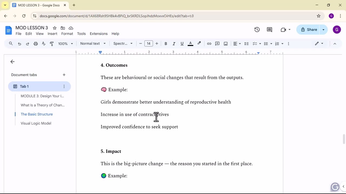The image size is (346, 194).
Task: Click the Print icon
Action: point(36,44)
